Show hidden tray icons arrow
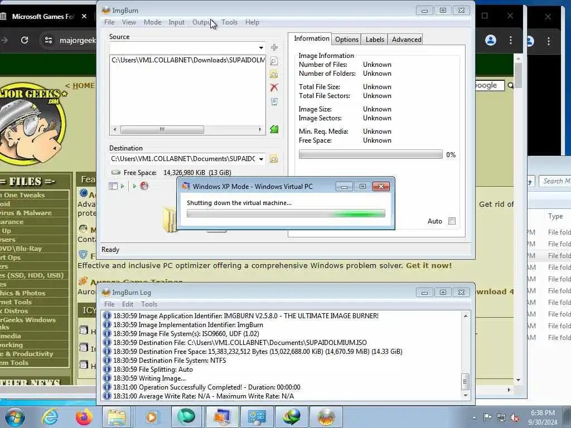Image resolution: width=571 pixels, height=428 pixels. pos(474,417)
